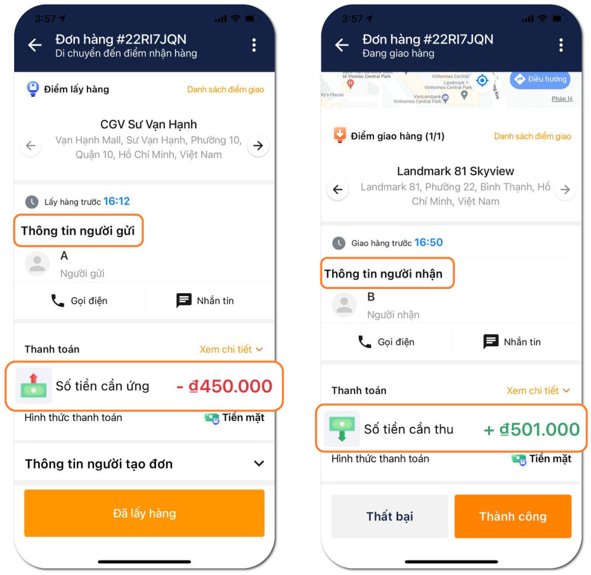Tap previous arrow beside Landmark 81 Skyview
The image size is (591, 575).
(337, 190)
